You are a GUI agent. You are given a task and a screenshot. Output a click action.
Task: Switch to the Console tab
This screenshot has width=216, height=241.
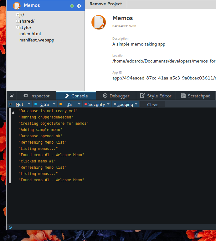point(76,96)
